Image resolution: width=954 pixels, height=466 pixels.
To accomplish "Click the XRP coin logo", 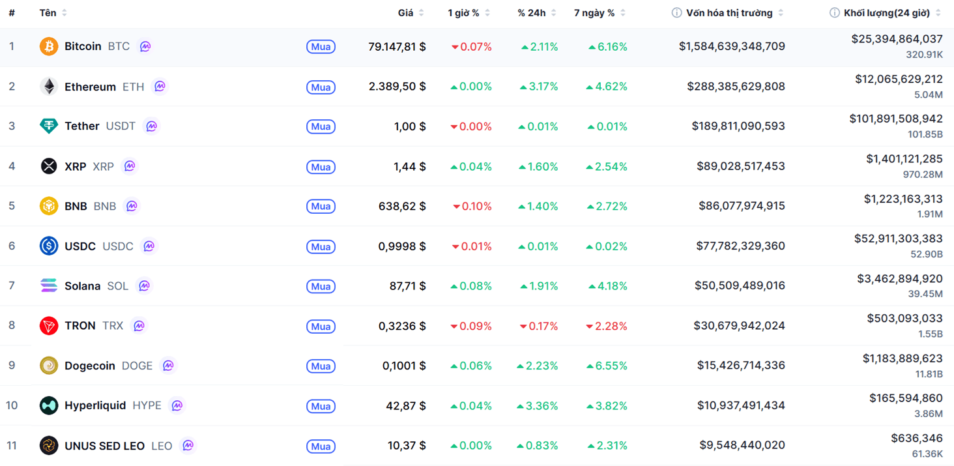I will 49,166.
